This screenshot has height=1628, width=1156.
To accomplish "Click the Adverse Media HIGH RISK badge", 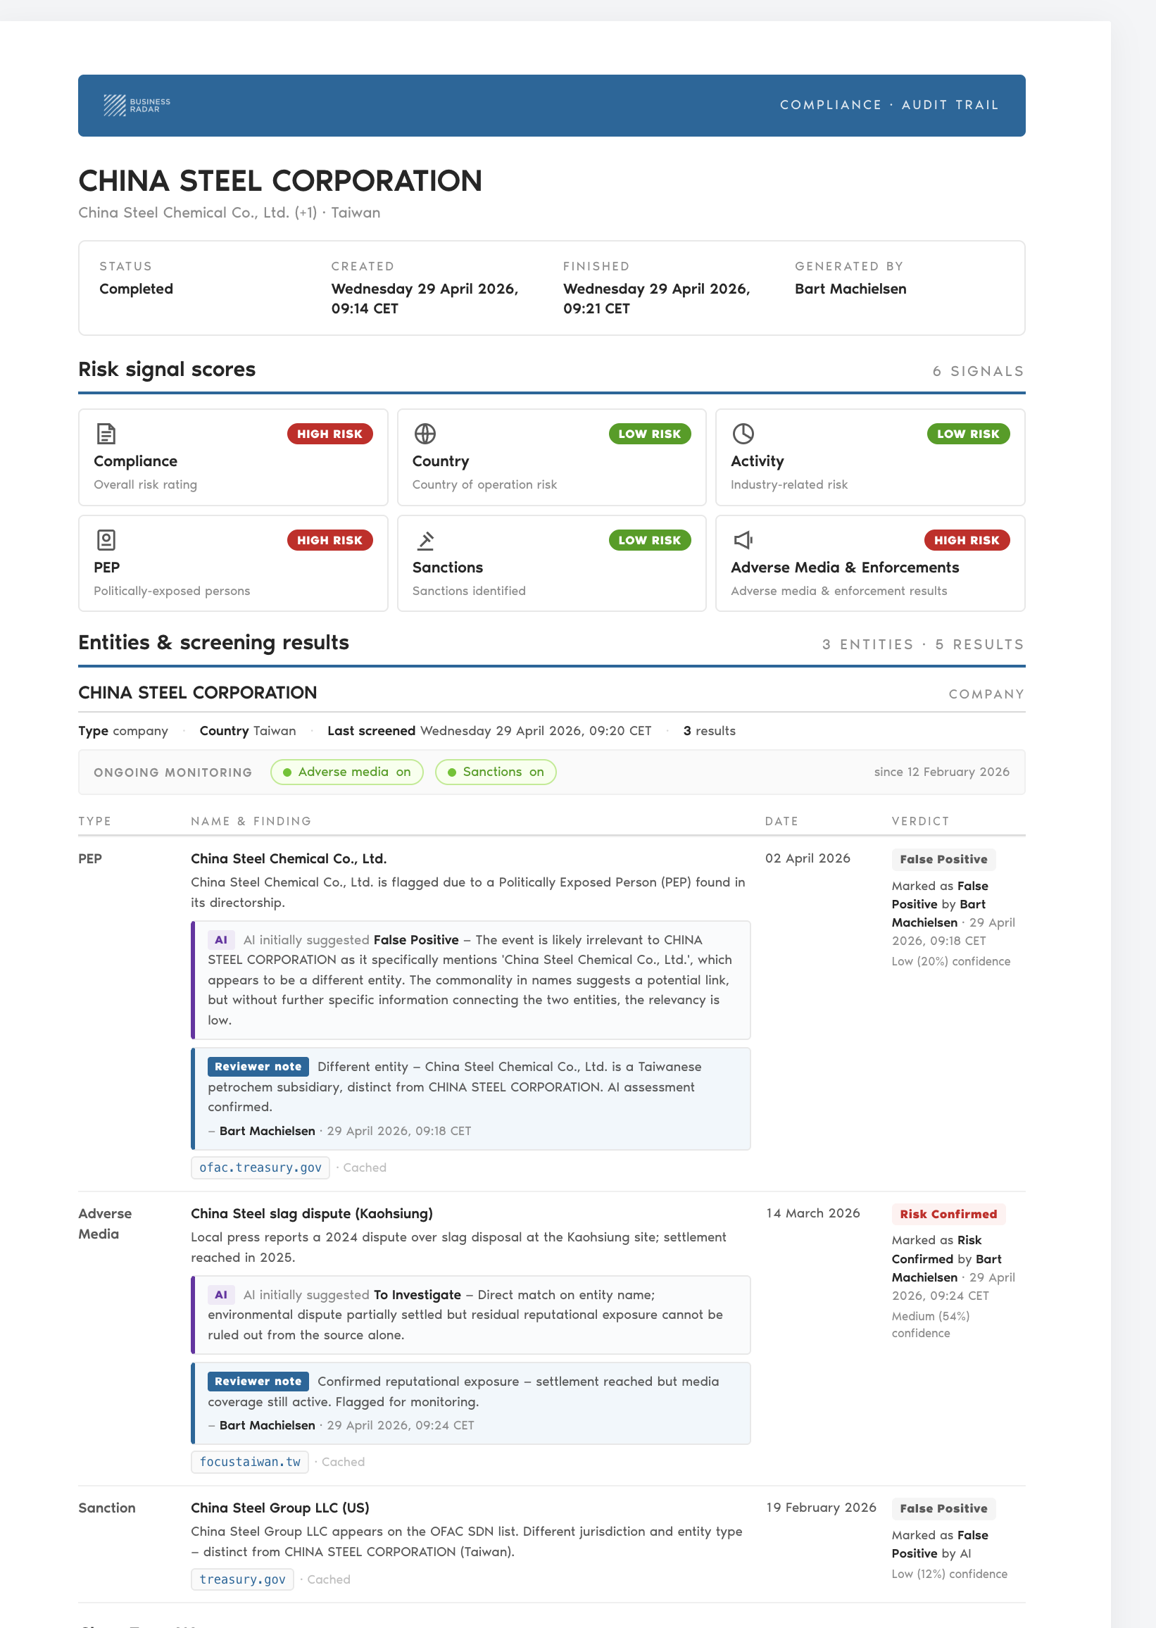I will [967, 539].
